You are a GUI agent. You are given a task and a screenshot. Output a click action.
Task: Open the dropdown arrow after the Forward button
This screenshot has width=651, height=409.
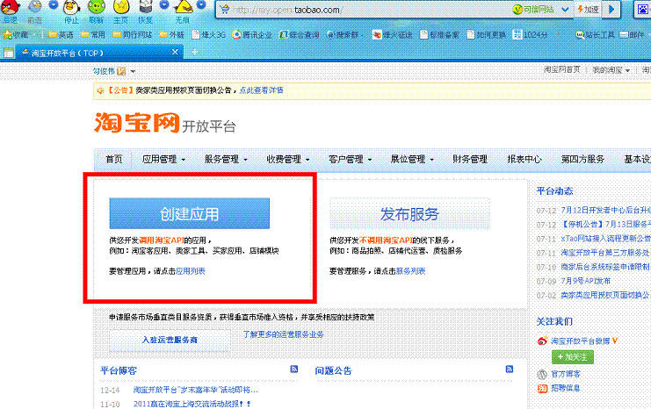pos(53,5)
